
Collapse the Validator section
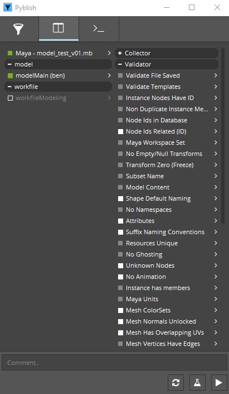coord(167,64)
